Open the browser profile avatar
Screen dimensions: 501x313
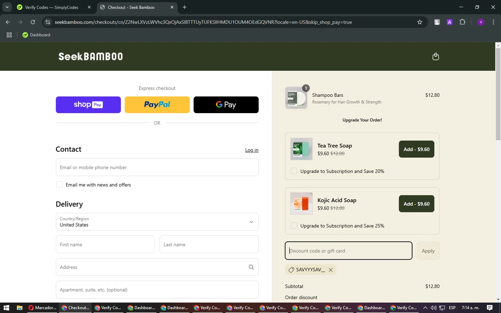[481, 22]
